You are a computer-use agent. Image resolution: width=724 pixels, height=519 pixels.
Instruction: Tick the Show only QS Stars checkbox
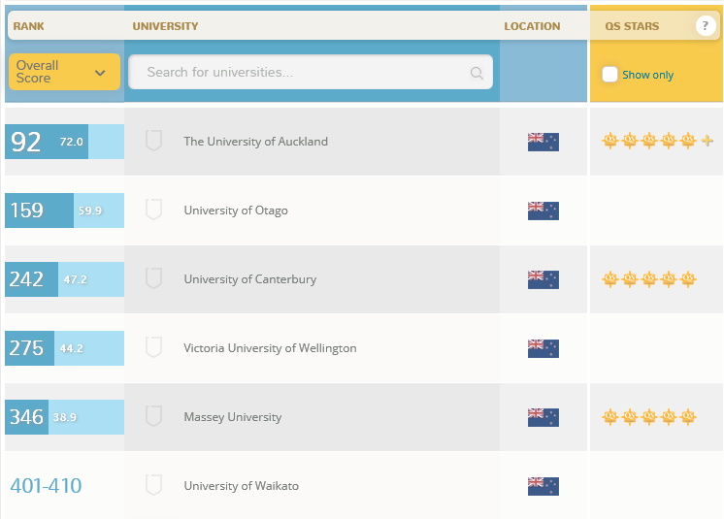[609, 75]
